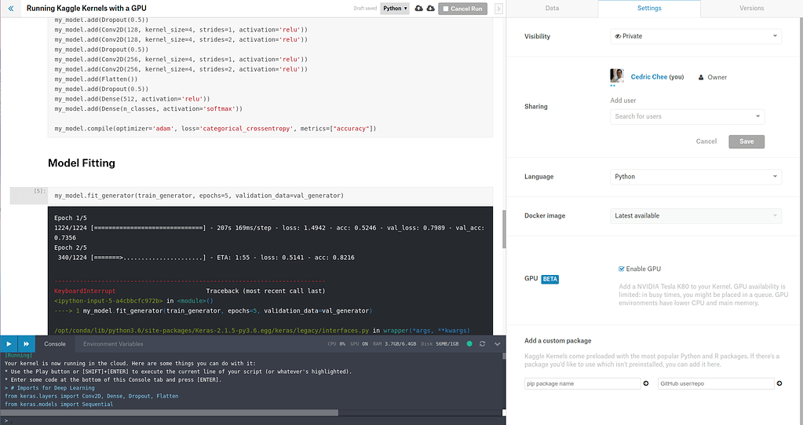Disable the Enable GPU checkbox
The height and width of the screenshot is (425, 803).
tap(622, 269)
